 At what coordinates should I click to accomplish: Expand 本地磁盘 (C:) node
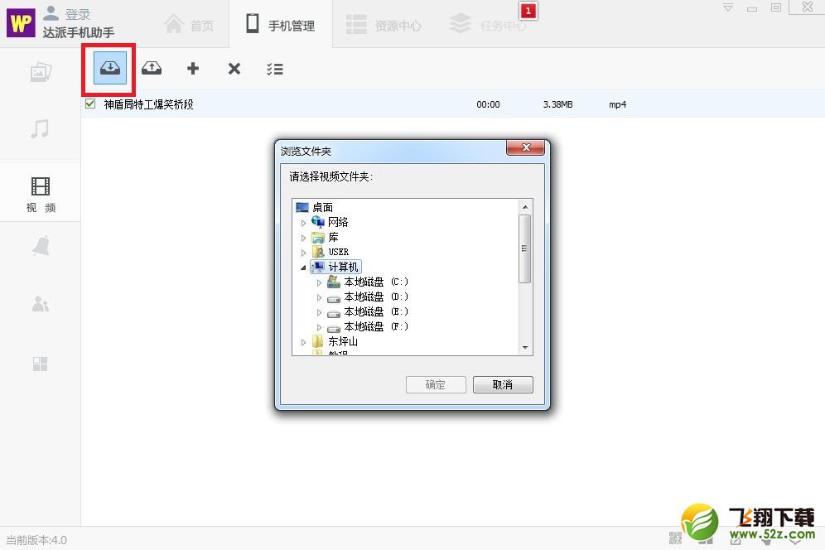tap(320, 282)
